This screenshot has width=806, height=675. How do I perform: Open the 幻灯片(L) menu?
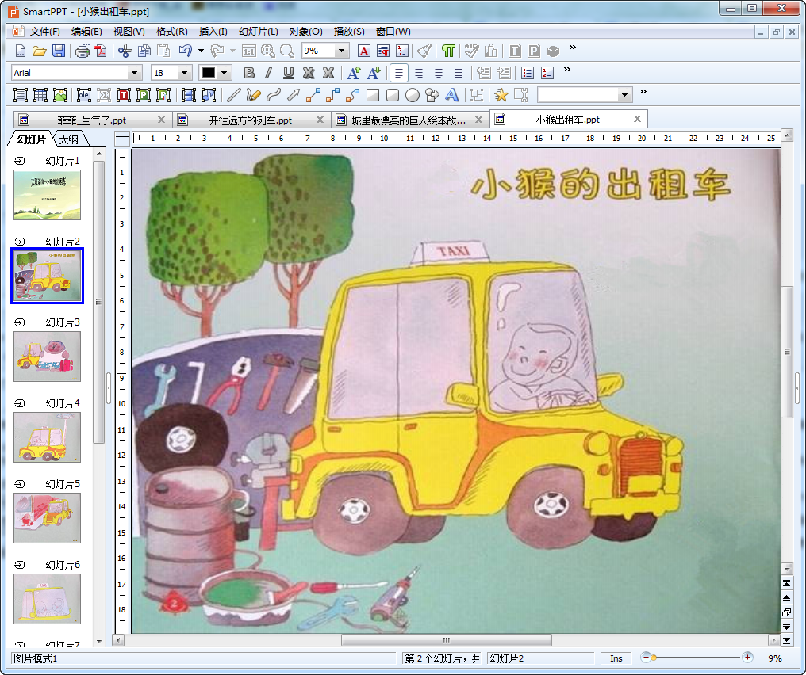(258, 32)
